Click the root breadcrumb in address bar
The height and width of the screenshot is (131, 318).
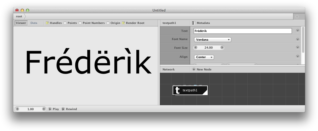click(x=19, y=16)
